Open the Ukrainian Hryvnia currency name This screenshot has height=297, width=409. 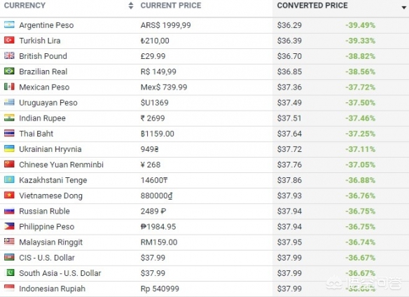pyautogui.click(x=50, y=149)
